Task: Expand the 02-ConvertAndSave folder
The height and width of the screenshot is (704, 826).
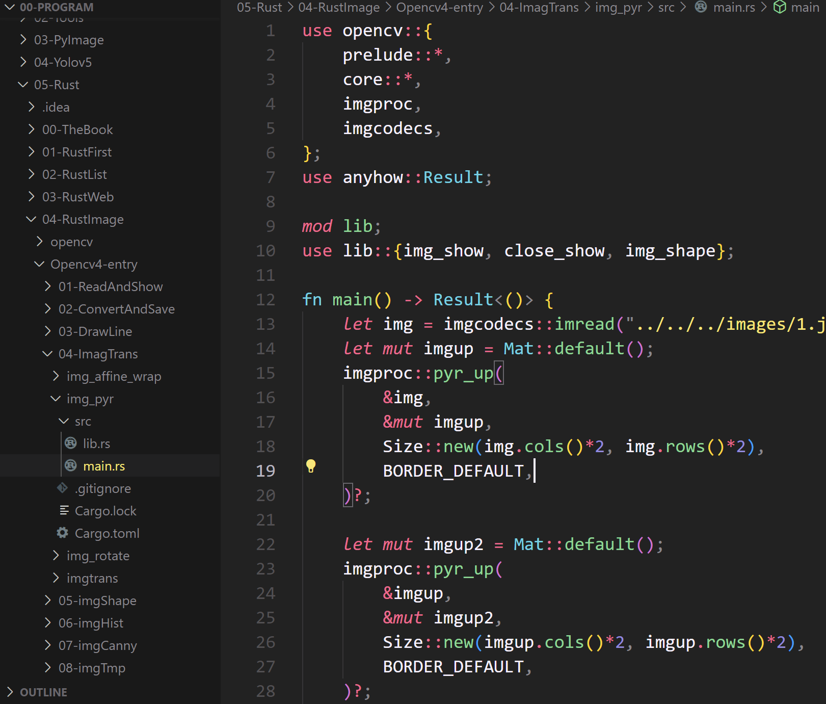Action: [x=47, y=309]
